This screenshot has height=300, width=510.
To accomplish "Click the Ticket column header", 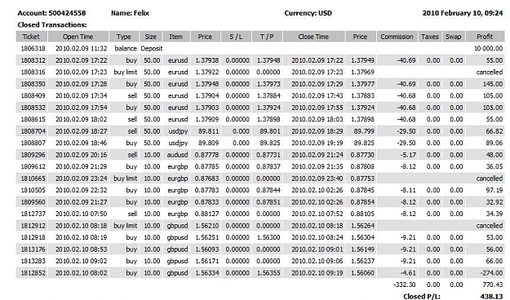I will pyautogui.click(x=32, y=37).
